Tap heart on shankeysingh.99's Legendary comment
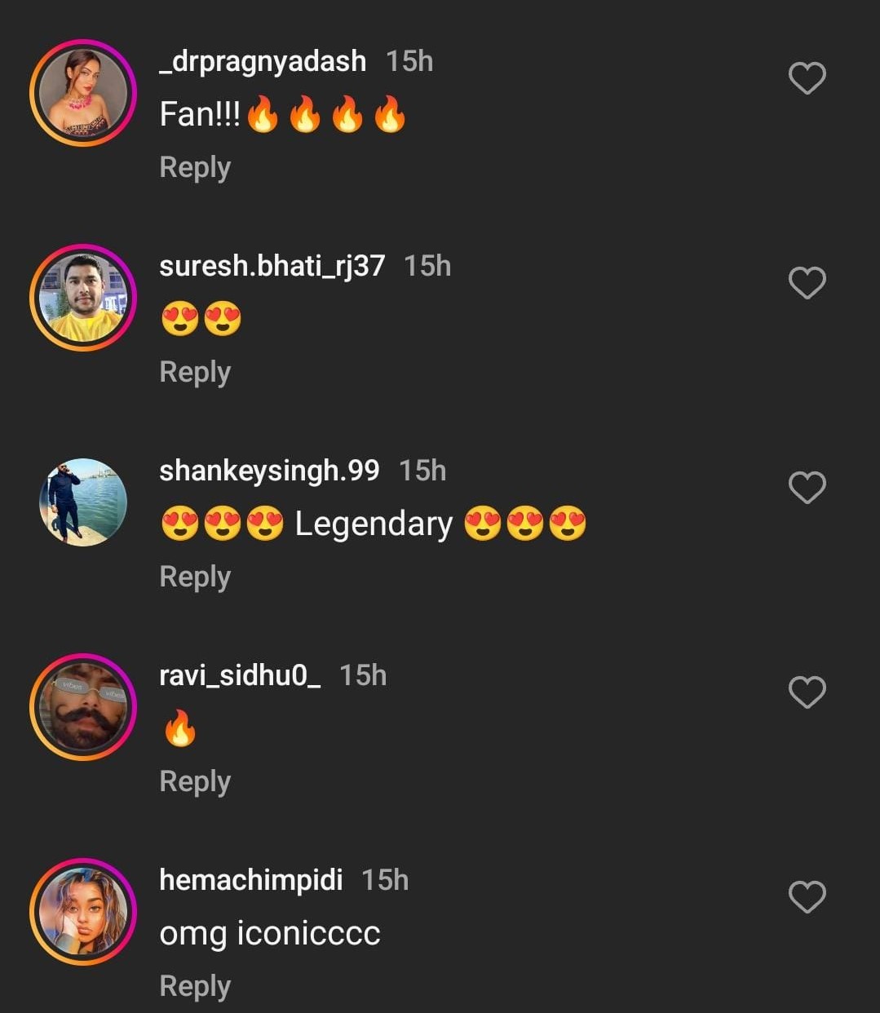This screenshot has width=880, height=1013. tap(807, 488)
